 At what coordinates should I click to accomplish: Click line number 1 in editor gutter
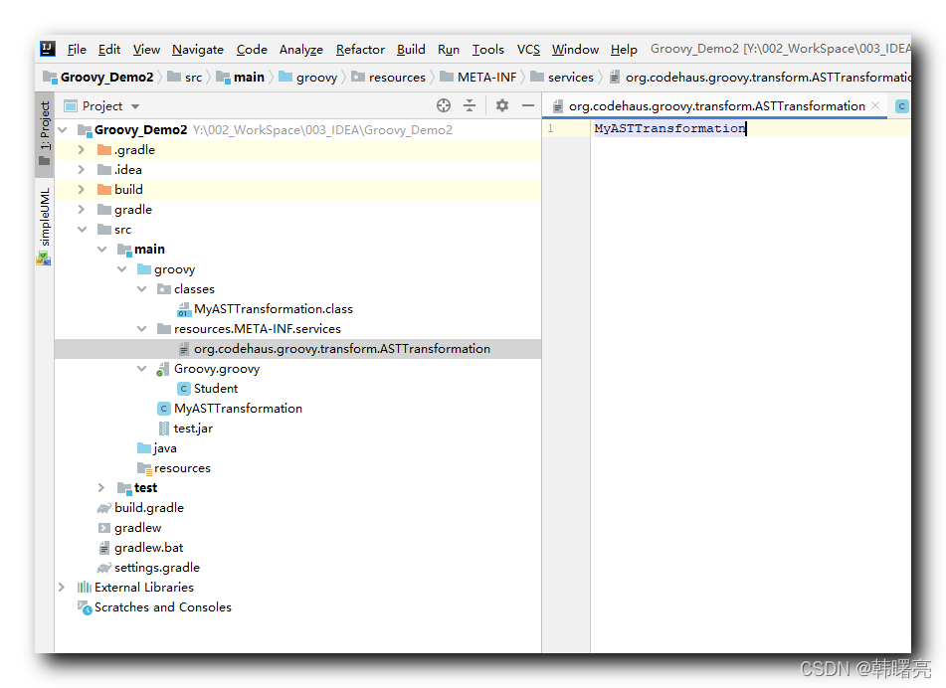click(550, 128)
